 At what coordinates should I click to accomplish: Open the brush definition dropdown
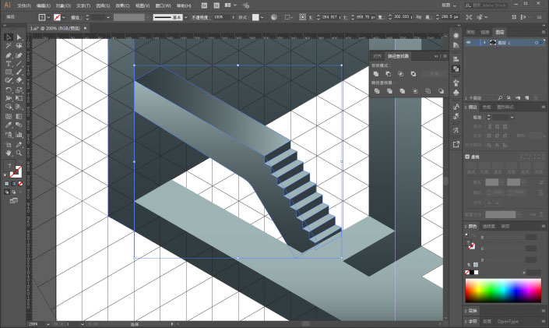186,17
